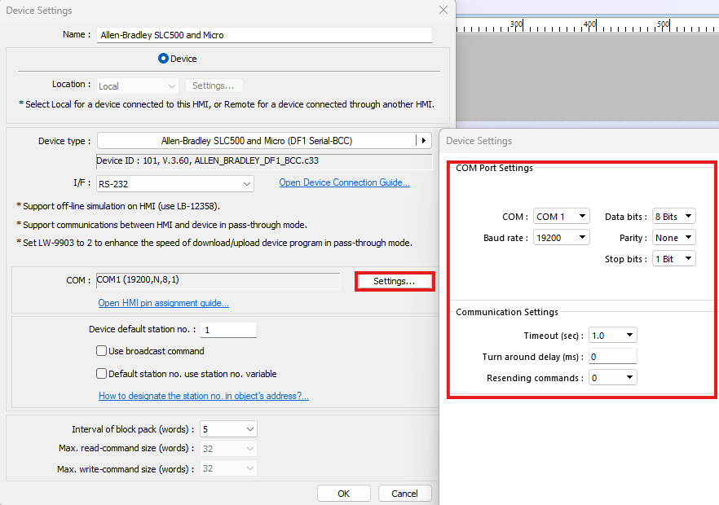Click the off-line simulation support note
The image size is (719, 505).
118,206
